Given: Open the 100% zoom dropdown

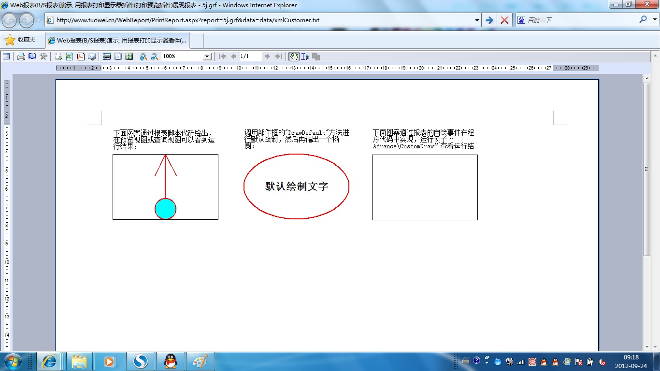Looking at the screenshot, I should click(207, 57).
